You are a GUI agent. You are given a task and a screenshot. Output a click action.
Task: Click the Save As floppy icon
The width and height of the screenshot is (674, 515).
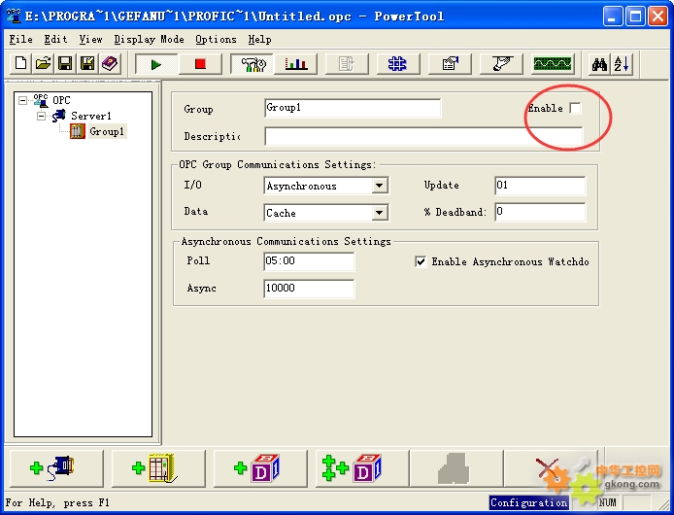pyautogui.click(x=87, y=64)
